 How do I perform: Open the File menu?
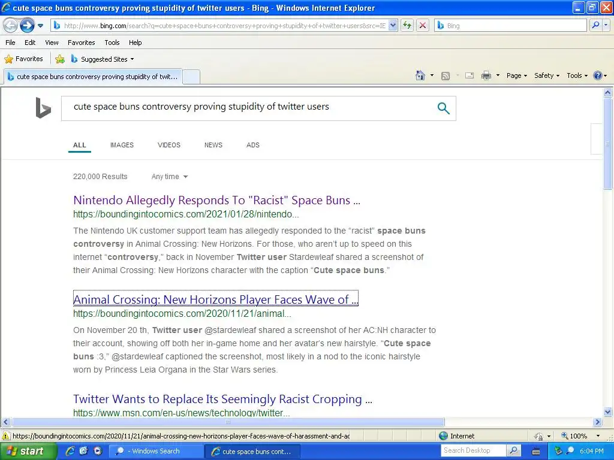pyautogui.click(x=10, y=43)
